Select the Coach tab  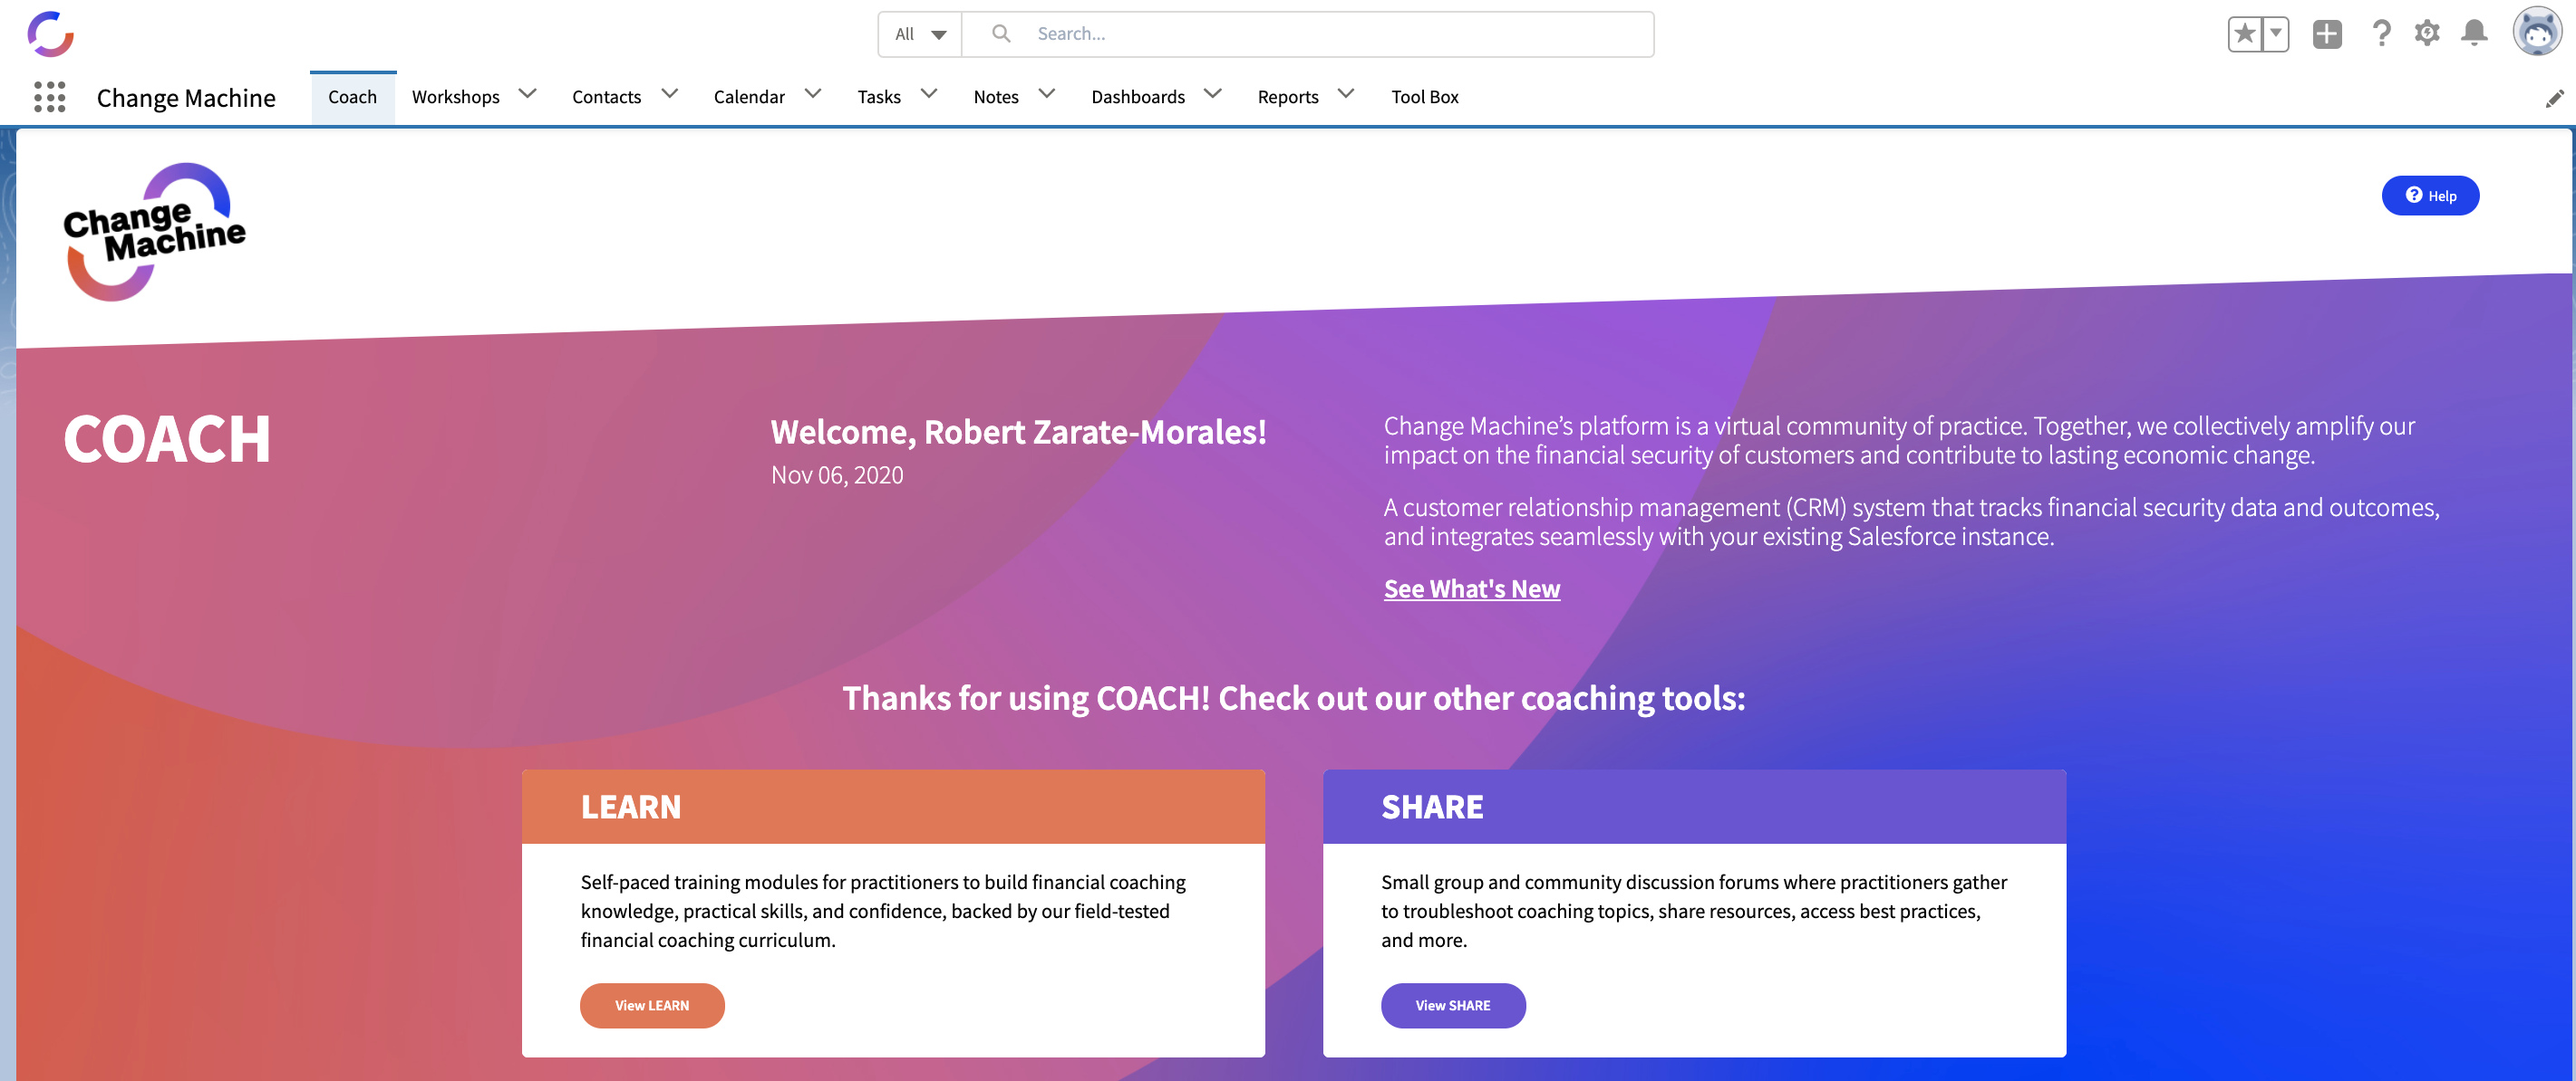[x=352, y=97]
